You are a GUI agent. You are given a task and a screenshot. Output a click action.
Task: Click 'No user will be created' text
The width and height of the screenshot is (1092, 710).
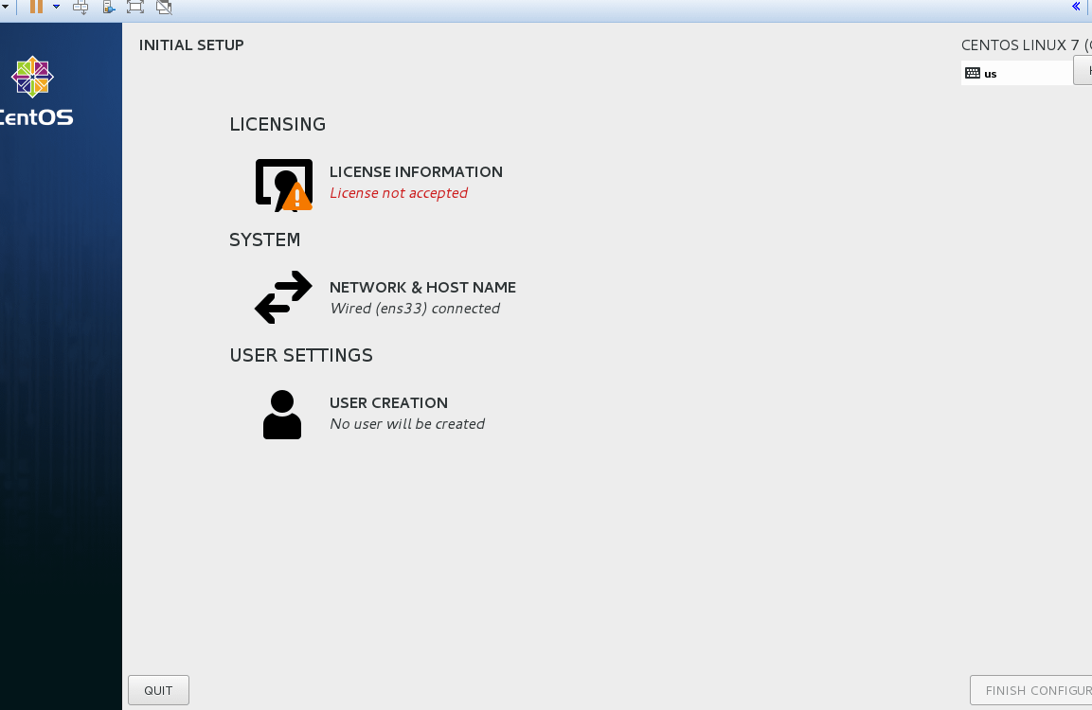tap(407, 424)
